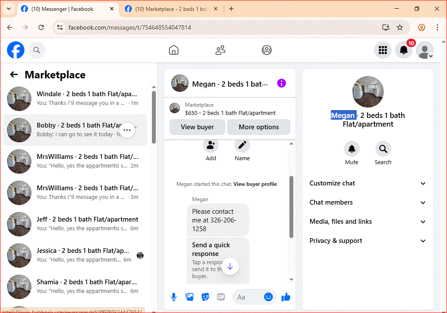This screenshot has height=313, width=447.
Task: Choose a sticker icon
Action: pos(205,297)
